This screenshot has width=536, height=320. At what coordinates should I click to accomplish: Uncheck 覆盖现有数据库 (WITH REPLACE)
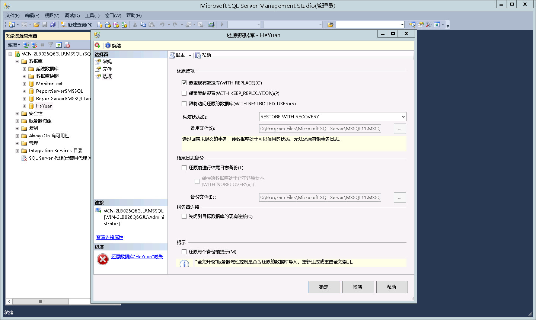click(184, 83)
